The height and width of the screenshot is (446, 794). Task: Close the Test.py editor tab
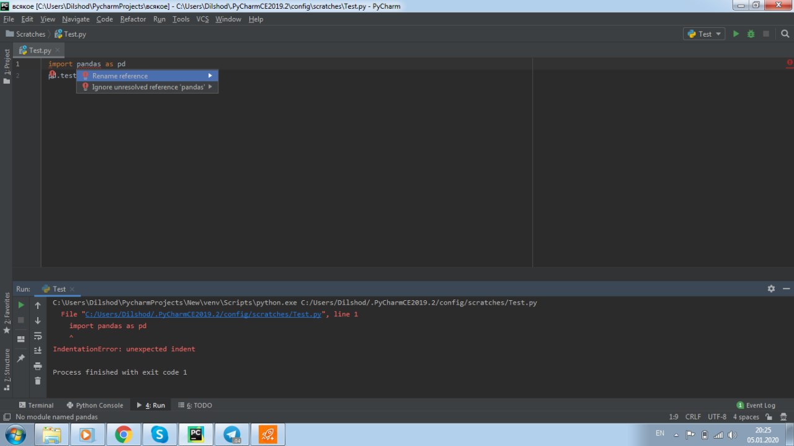[x=58, y=50]
